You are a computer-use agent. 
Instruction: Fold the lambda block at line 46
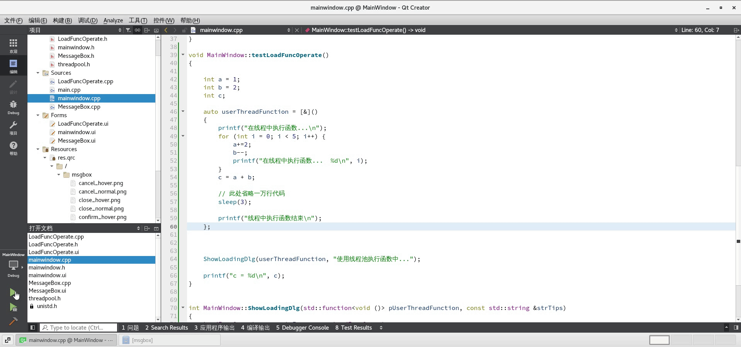[x=183, y=111]
